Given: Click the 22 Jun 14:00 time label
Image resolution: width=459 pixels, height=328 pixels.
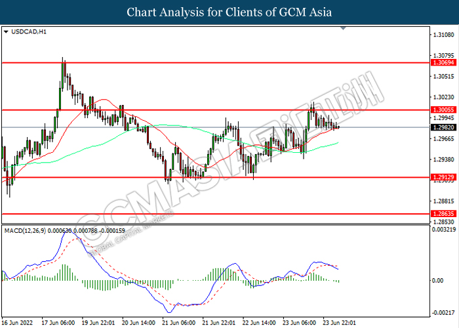Looking at the screenshot, I should 259,323.
